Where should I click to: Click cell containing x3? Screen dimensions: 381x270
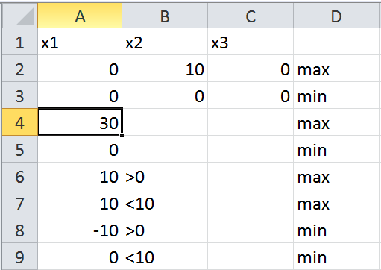point(251,42)
